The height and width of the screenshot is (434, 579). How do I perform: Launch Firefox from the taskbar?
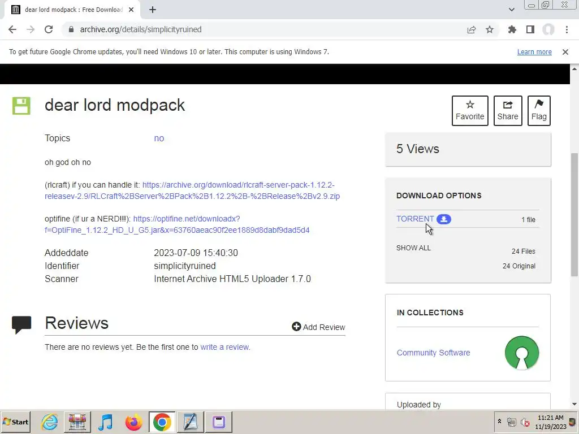click(133, 422)
